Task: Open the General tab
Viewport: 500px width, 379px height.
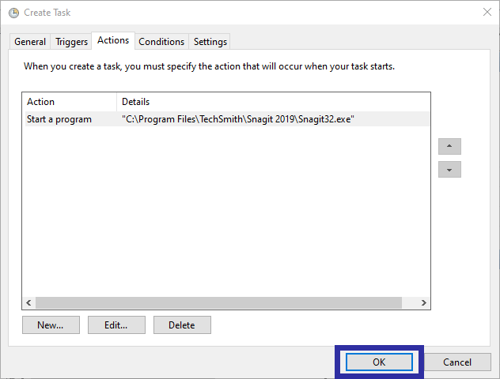Action: point(30,41)
